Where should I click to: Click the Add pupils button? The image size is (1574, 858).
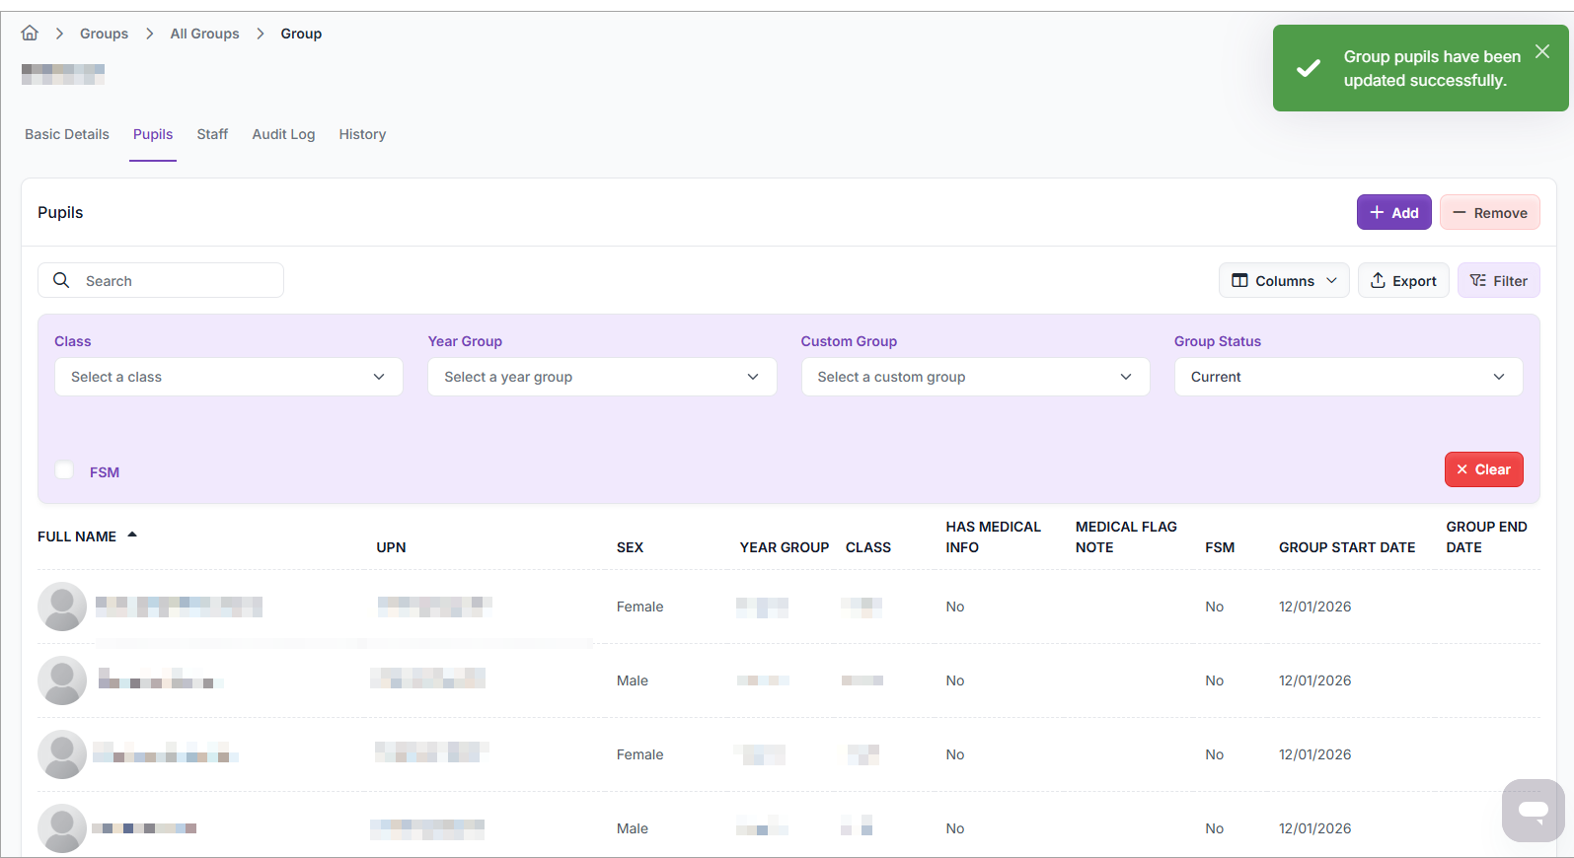tap(1392, 213)
